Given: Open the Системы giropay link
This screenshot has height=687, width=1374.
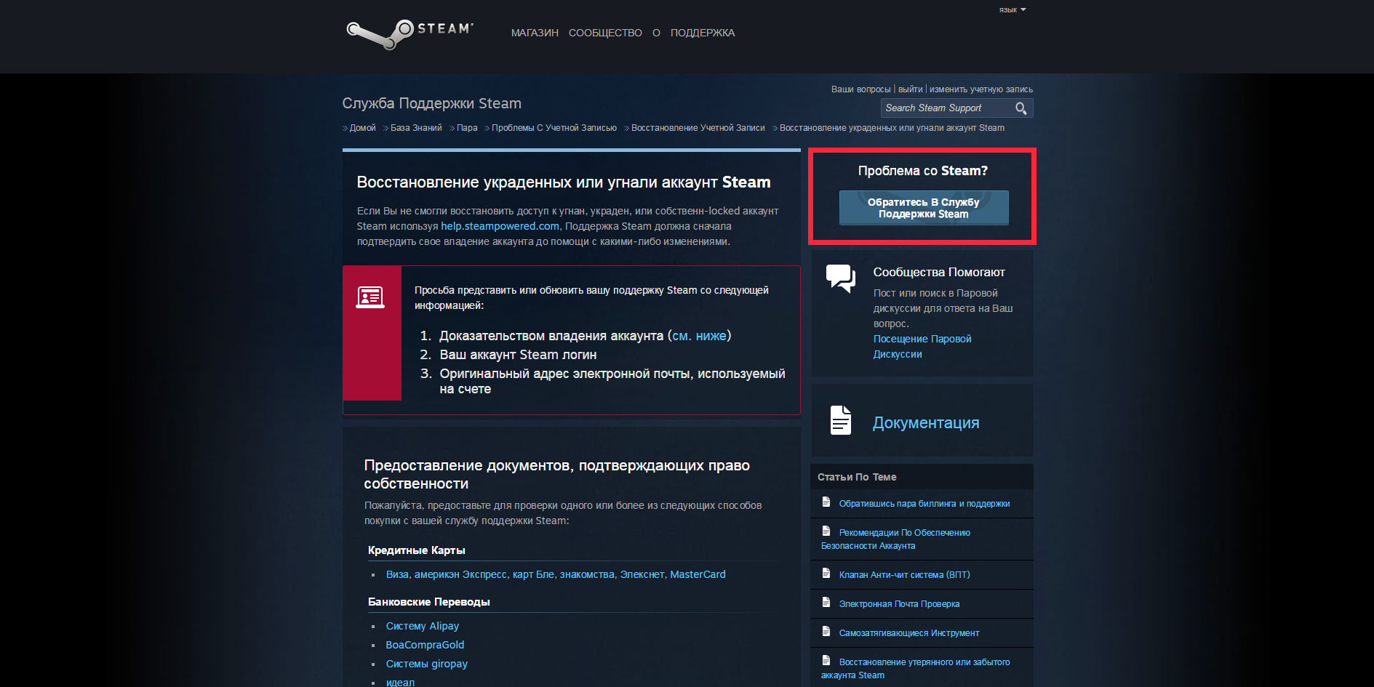Looking at the screenshot, I should pyautogui.click(x=427, y=664).
